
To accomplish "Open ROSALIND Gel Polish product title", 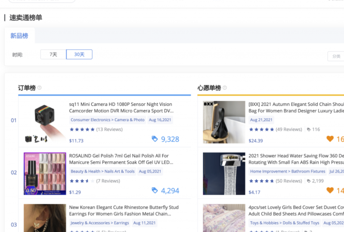I will (x=121, y=159).
